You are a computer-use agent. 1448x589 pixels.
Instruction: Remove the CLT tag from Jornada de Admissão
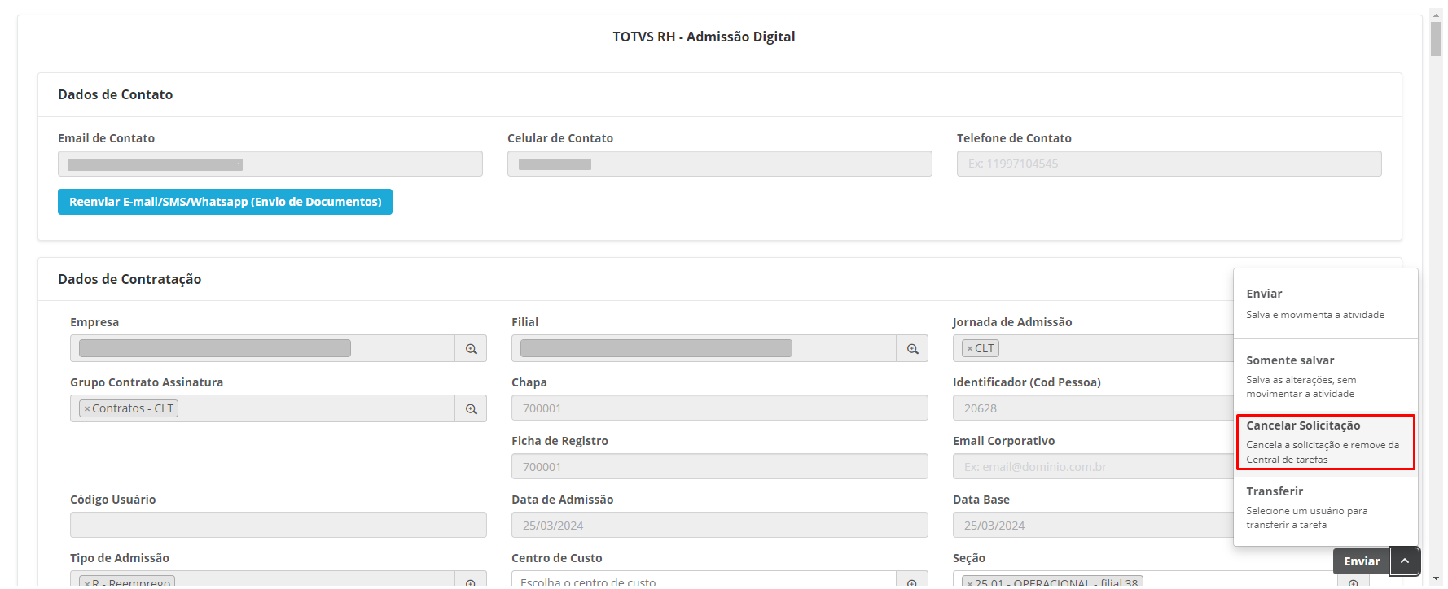pos(970,348)
